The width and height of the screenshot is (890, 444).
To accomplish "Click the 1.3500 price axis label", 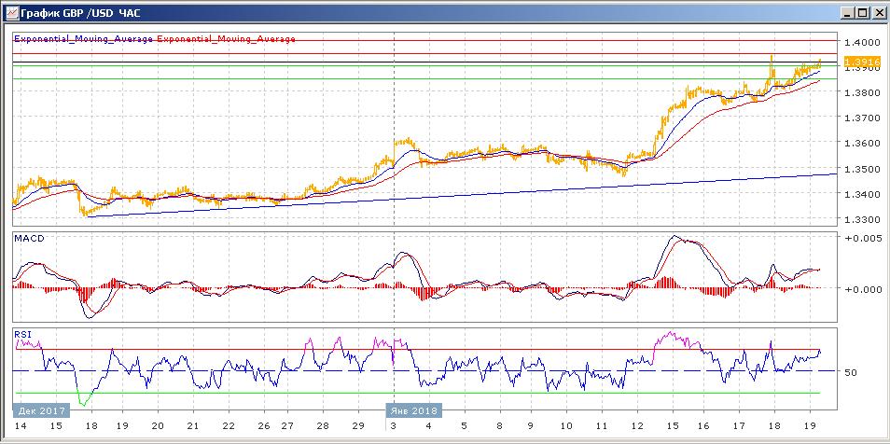I will 862,169.
